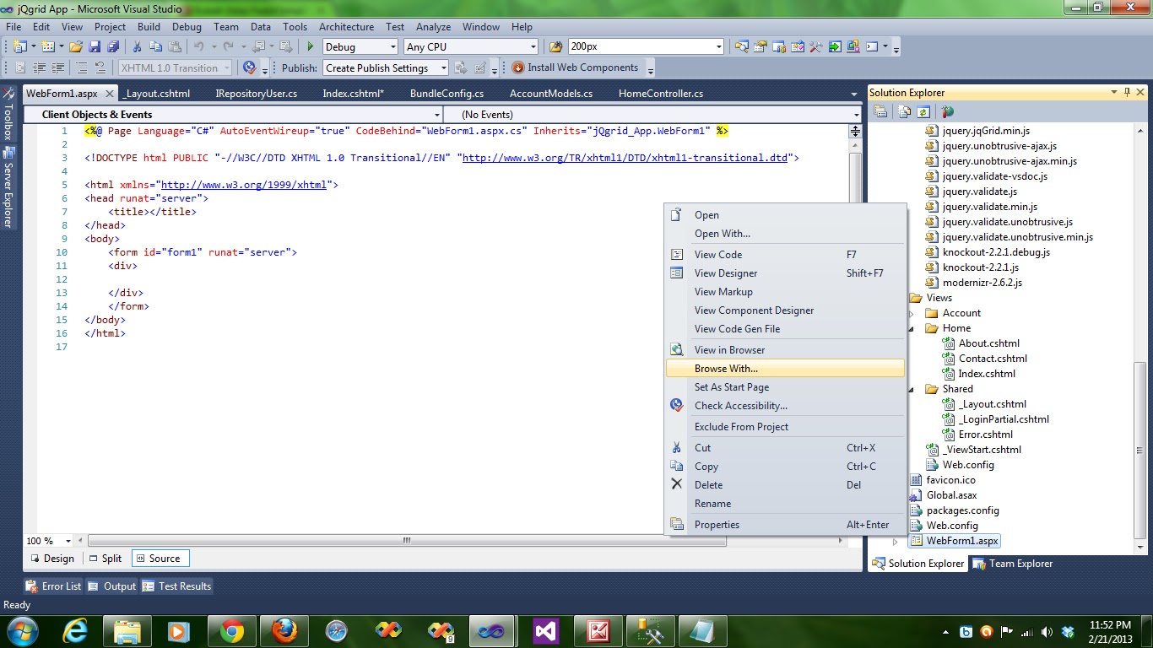Select knockout-2.2.1.js file
1153x648 pixels.
981,267
